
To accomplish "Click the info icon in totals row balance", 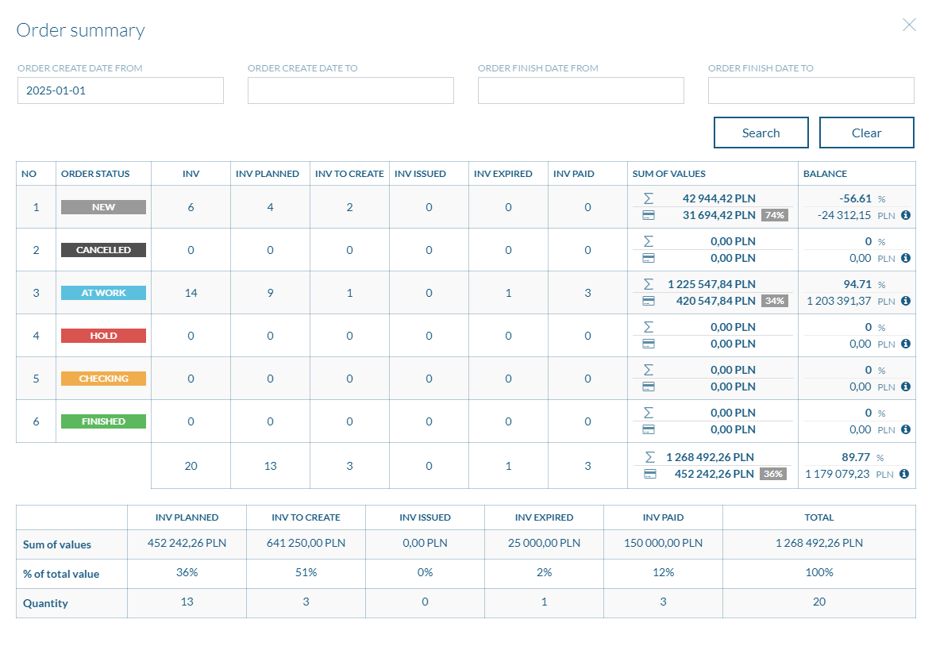I will pyautogui.click(x=906, y=474).
